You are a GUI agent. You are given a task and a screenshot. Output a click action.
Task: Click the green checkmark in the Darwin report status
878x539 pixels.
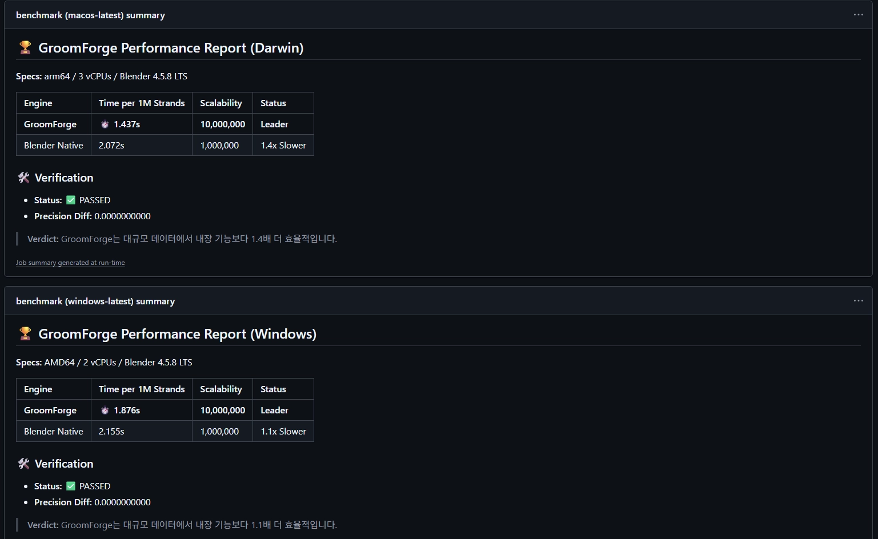[71, 200]
